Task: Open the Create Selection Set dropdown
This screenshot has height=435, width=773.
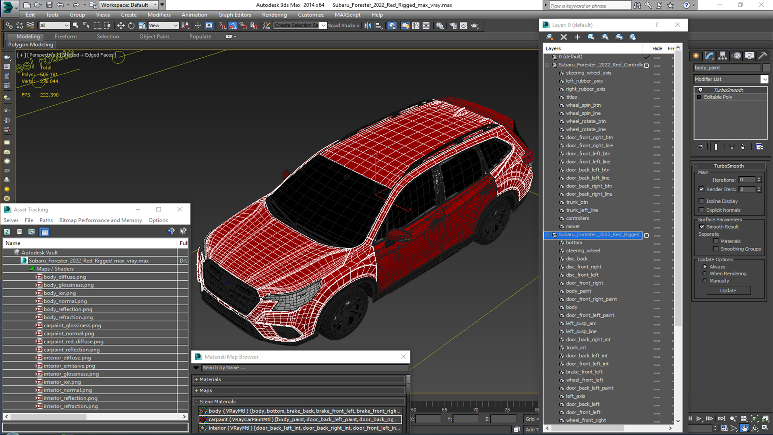Action: [x=323, y=25]
